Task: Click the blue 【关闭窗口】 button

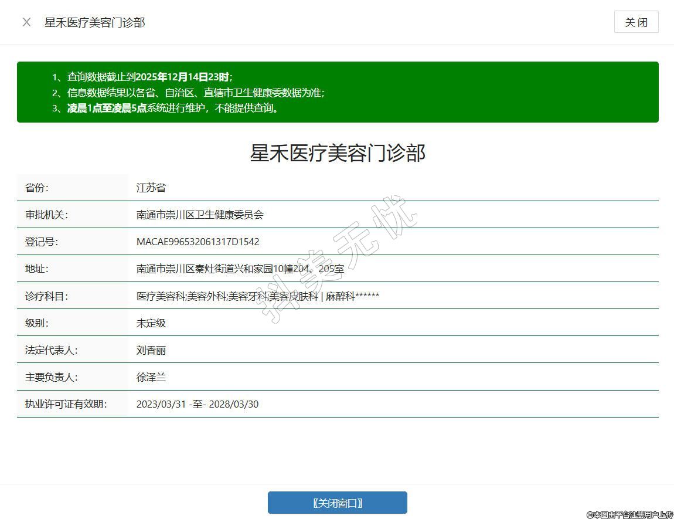Action: click(337, 503)
